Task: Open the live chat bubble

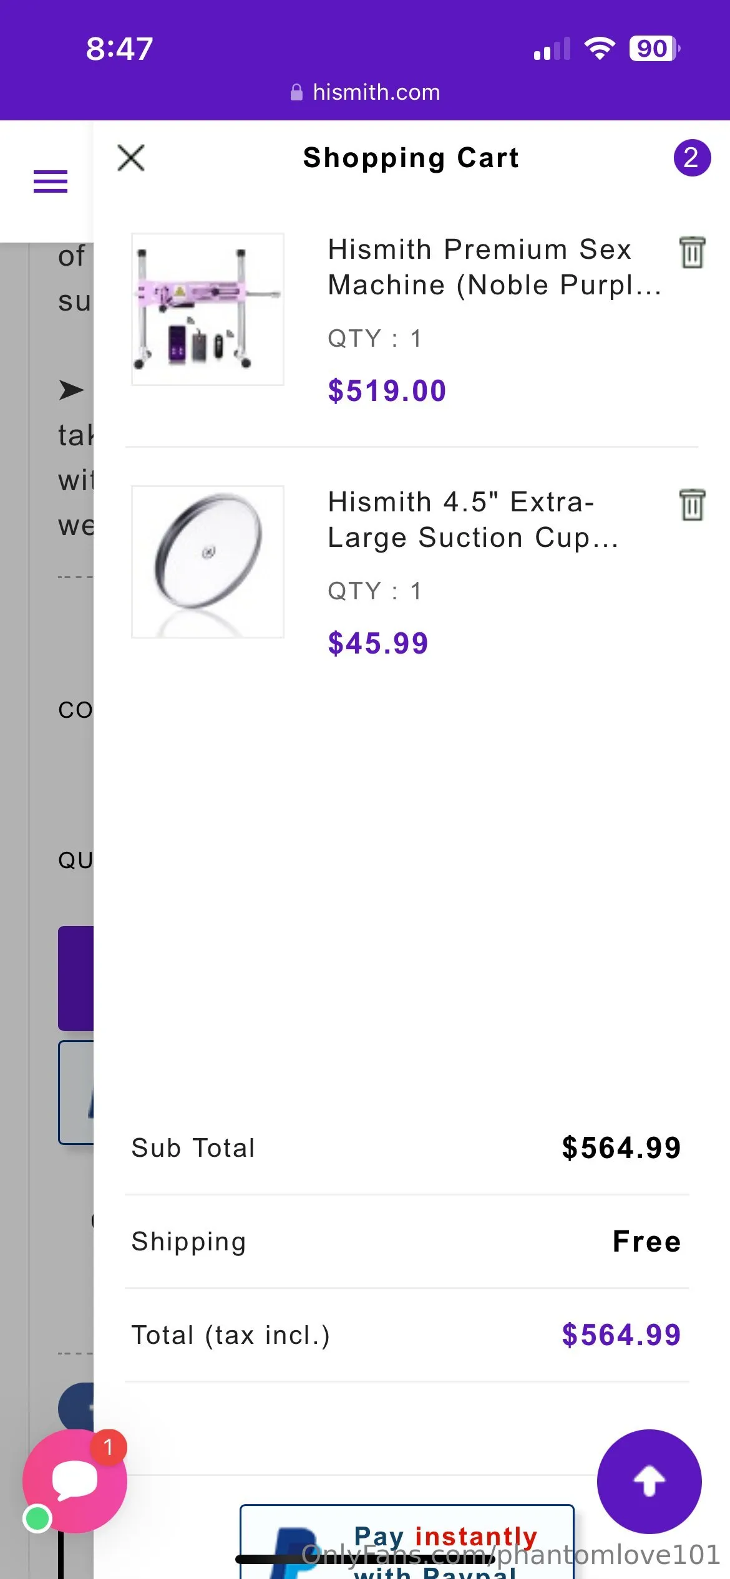Action: (x=74, y=1481)
